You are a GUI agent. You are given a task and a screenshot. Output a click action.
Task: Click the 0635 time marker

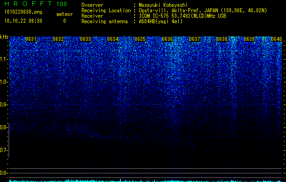point(140,39)
